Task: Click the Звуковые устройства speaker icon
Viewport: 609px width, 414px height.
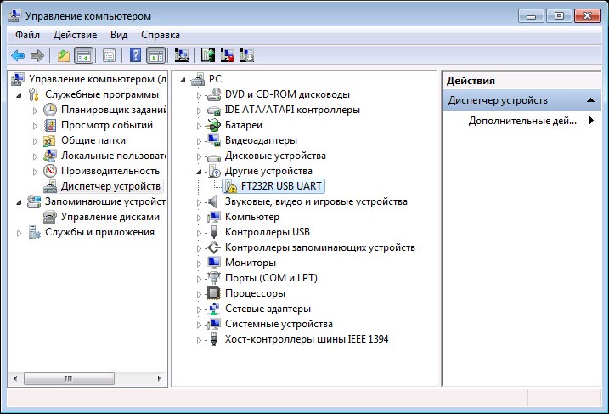Action: click(x=213, y=201)
